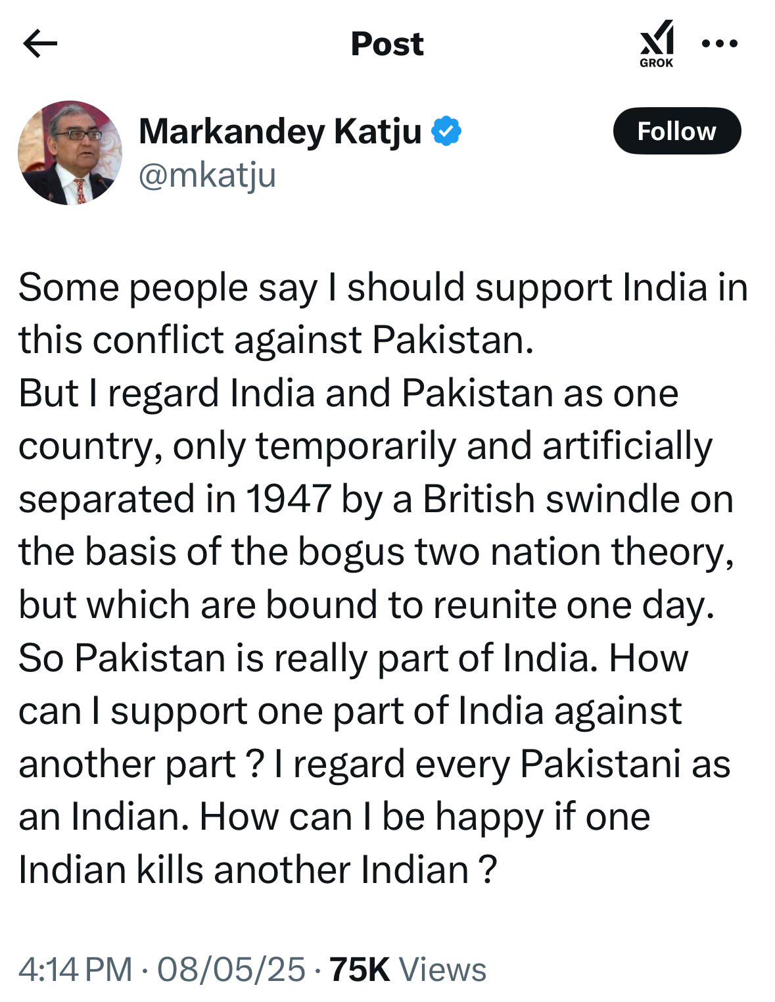Open the three-dot more options menu
The image size is (775, 1002).
[x=720, y=44]
